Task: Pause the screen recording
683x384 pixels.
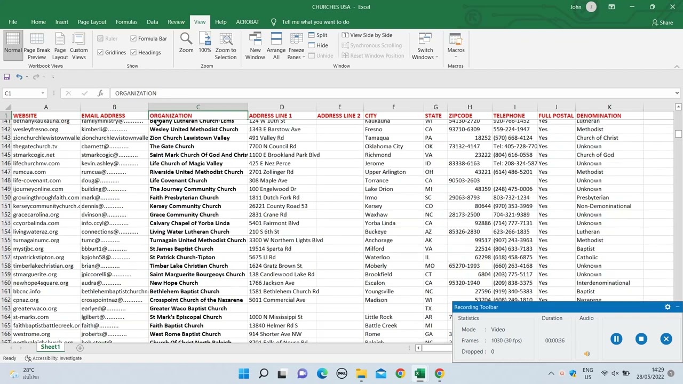Action: click(616, 339)
